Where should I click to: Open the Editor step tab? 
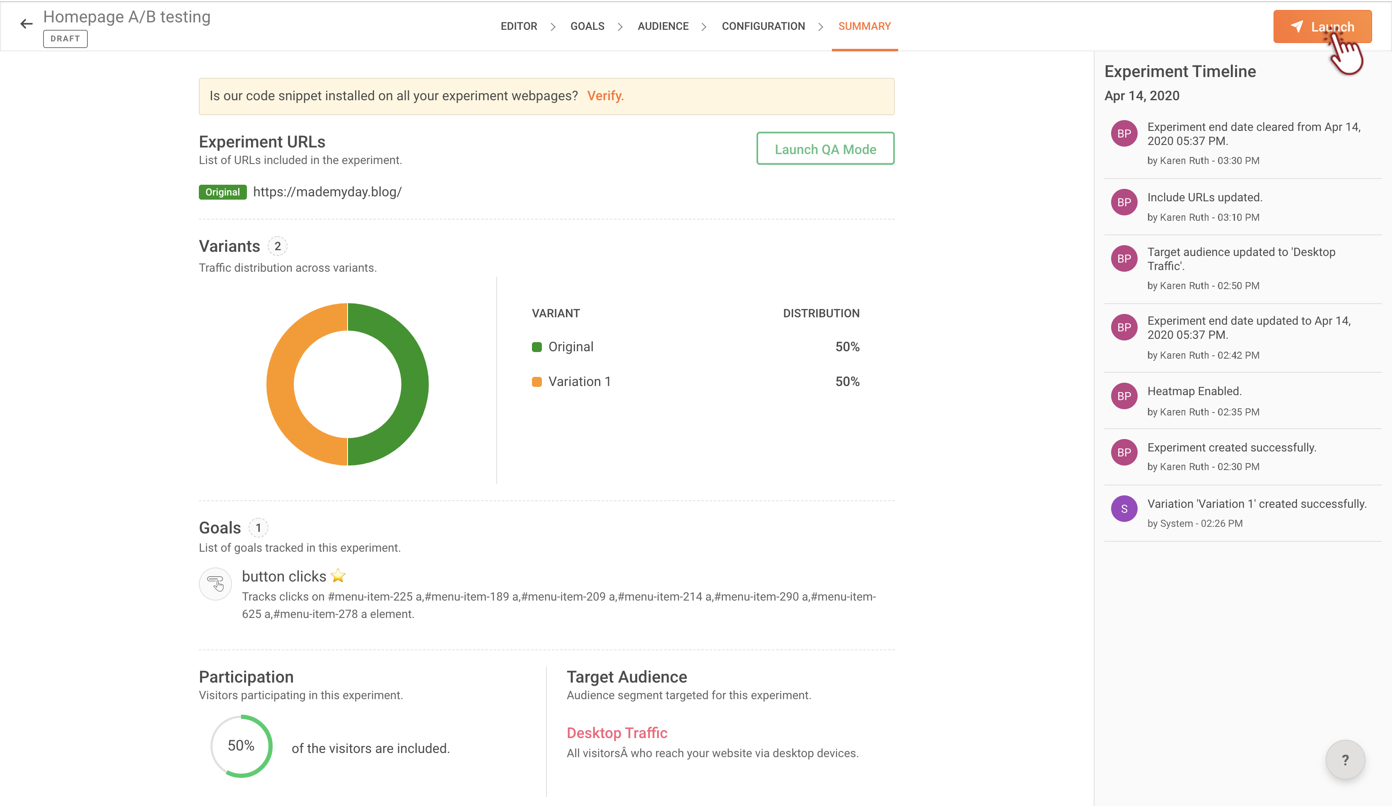pos(518,26)
